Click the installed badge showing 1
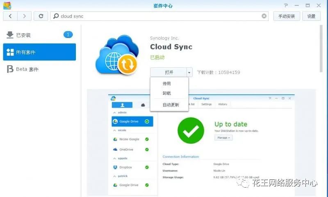The image size is (328, 197). tap(68, 35)
